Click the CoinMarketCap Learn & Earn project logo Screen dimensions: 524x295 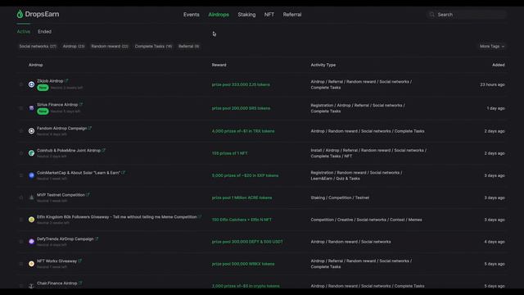31,175
